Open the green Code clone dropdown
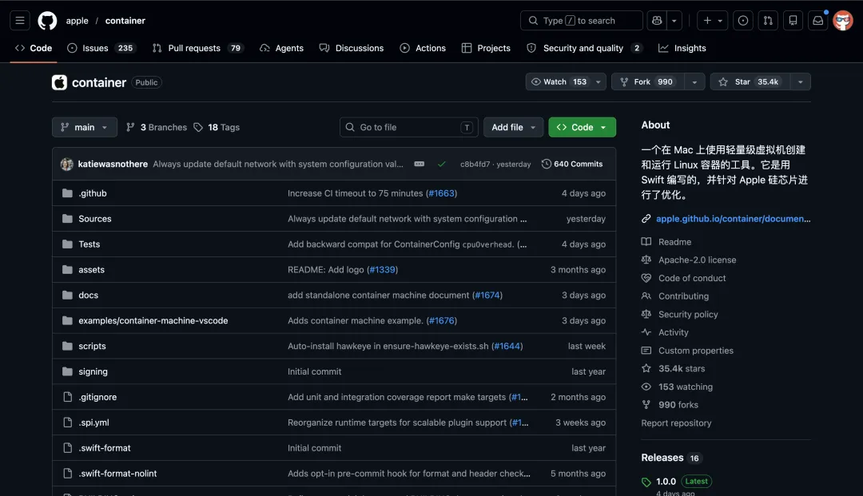The width and height of the screenshot is (863, 496). click(x=582, y=127)
